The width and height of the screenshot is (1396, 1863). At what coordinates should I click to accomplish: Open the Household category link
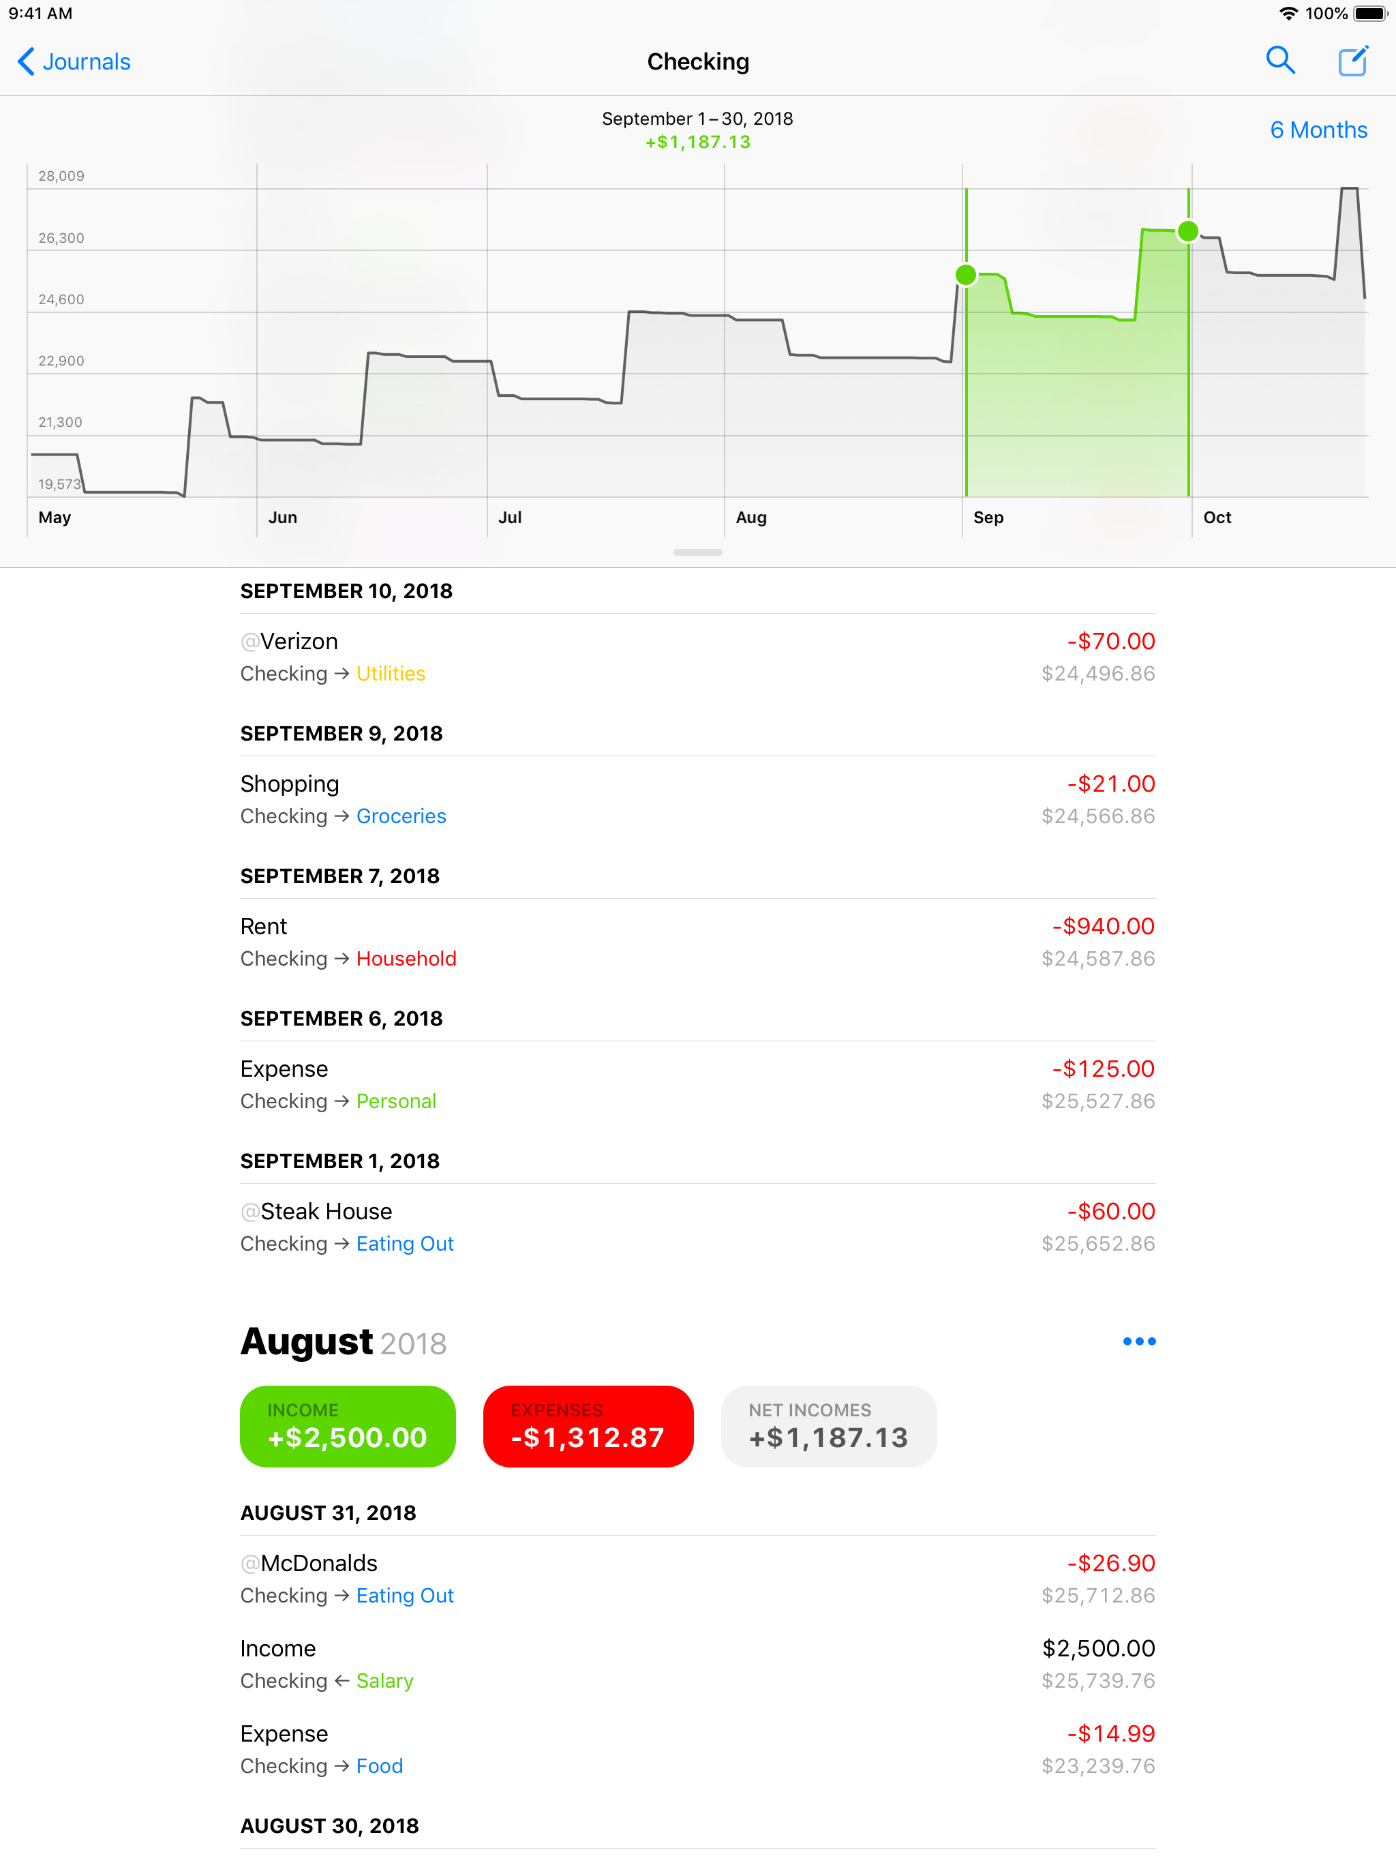point(406,959)
